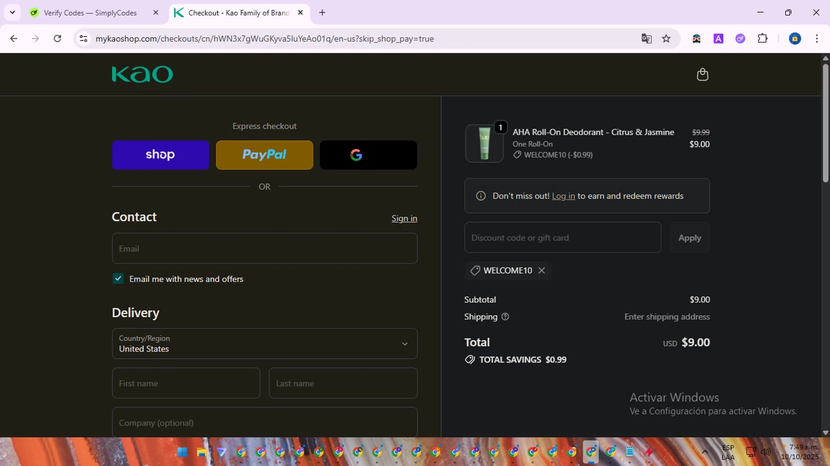830x466 pixels.
Task: Click the ESP LAA language indicator
Action: tap(728, 452)
